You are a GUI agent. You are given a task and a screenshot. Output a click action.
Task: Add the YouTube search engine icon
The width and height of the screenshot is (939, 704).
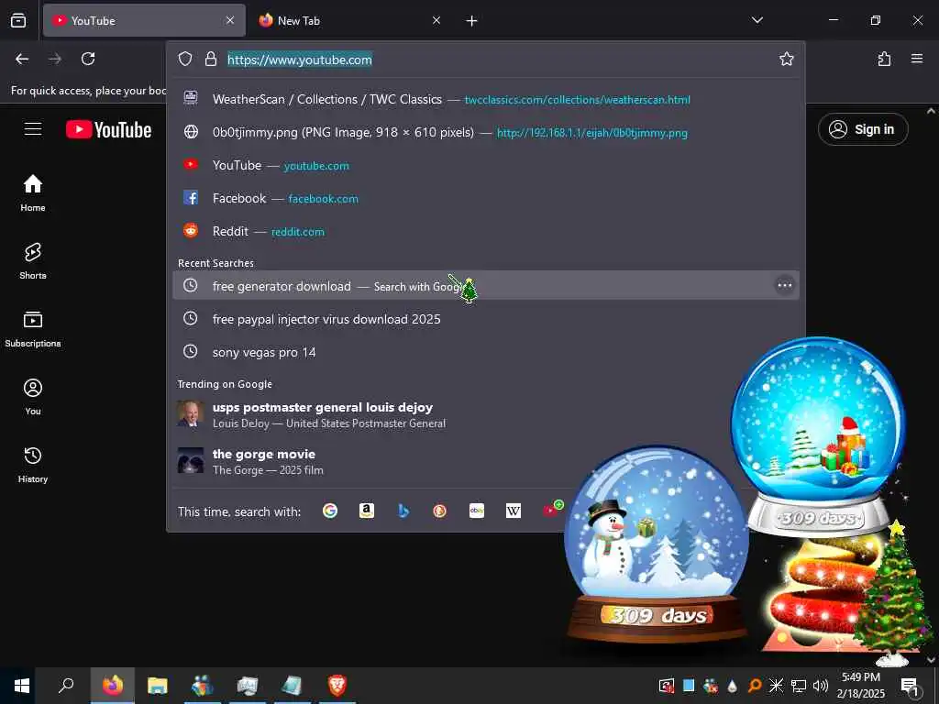click(552, 509)
